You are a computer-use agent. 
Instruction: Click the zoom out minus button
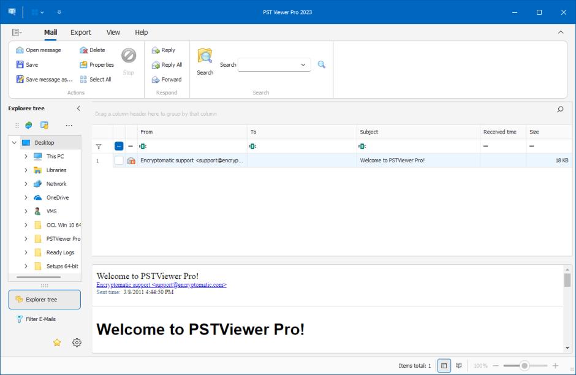tap(496, 366)
